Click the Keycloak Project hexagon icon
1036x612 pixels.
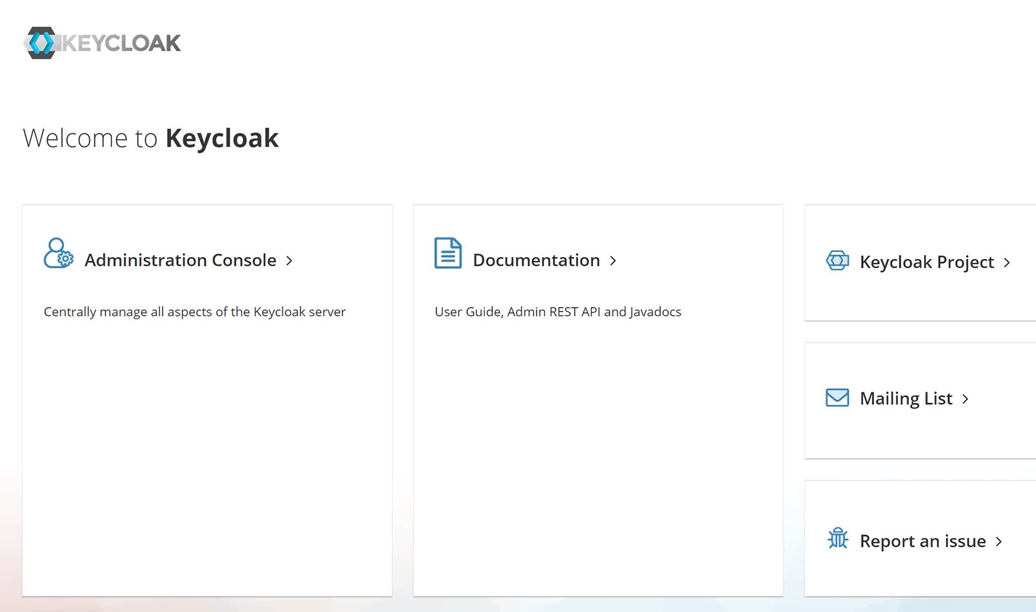pyautogui.click(x=837, y=260)
